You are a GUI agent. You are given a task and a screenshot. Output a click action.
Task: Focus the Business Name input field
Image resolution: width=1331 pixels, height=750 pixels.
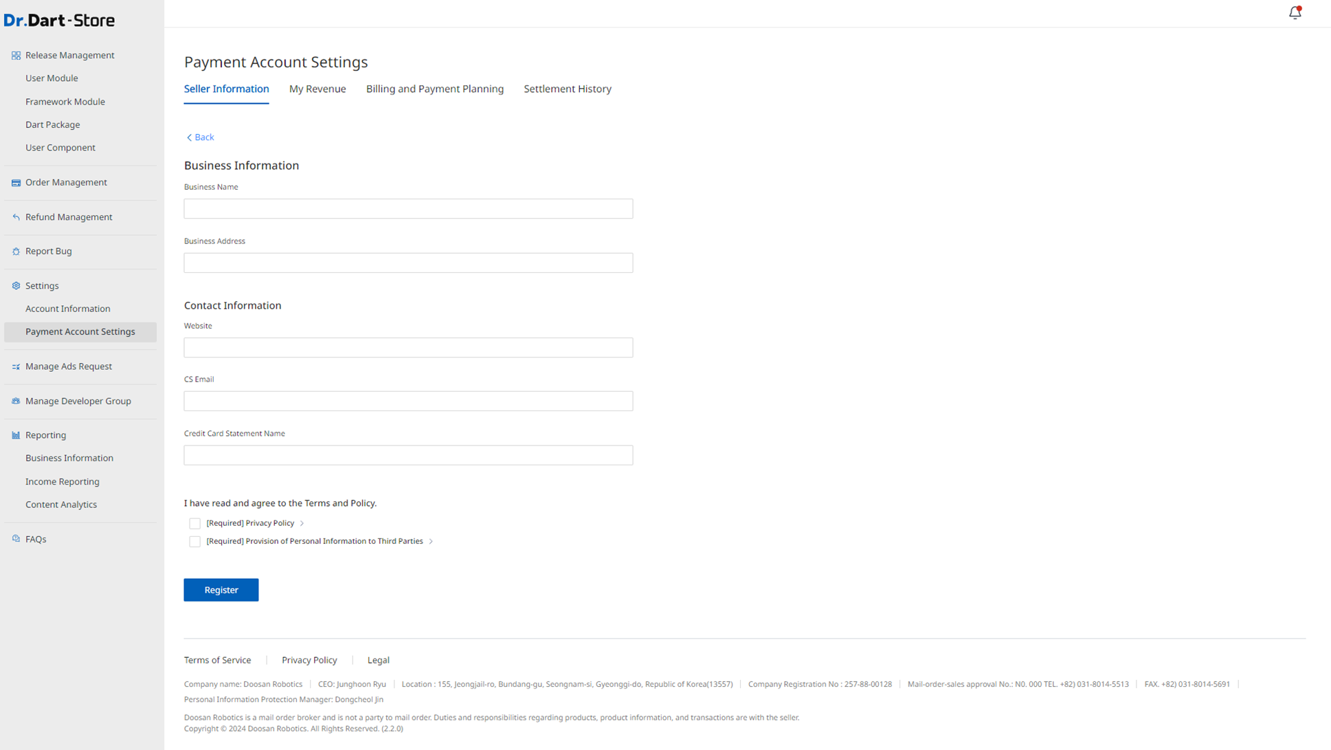(x=408, y=209)
